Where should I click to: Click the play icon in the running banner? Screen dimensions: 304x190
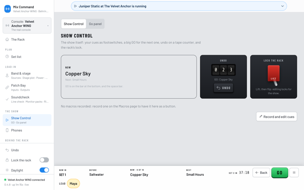76,6
